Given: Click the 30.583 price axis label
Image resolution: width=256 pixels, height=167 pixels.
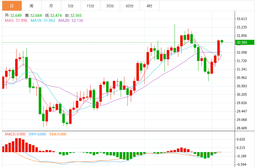Looking at the screenshot, I should click(x=242, y=86).
